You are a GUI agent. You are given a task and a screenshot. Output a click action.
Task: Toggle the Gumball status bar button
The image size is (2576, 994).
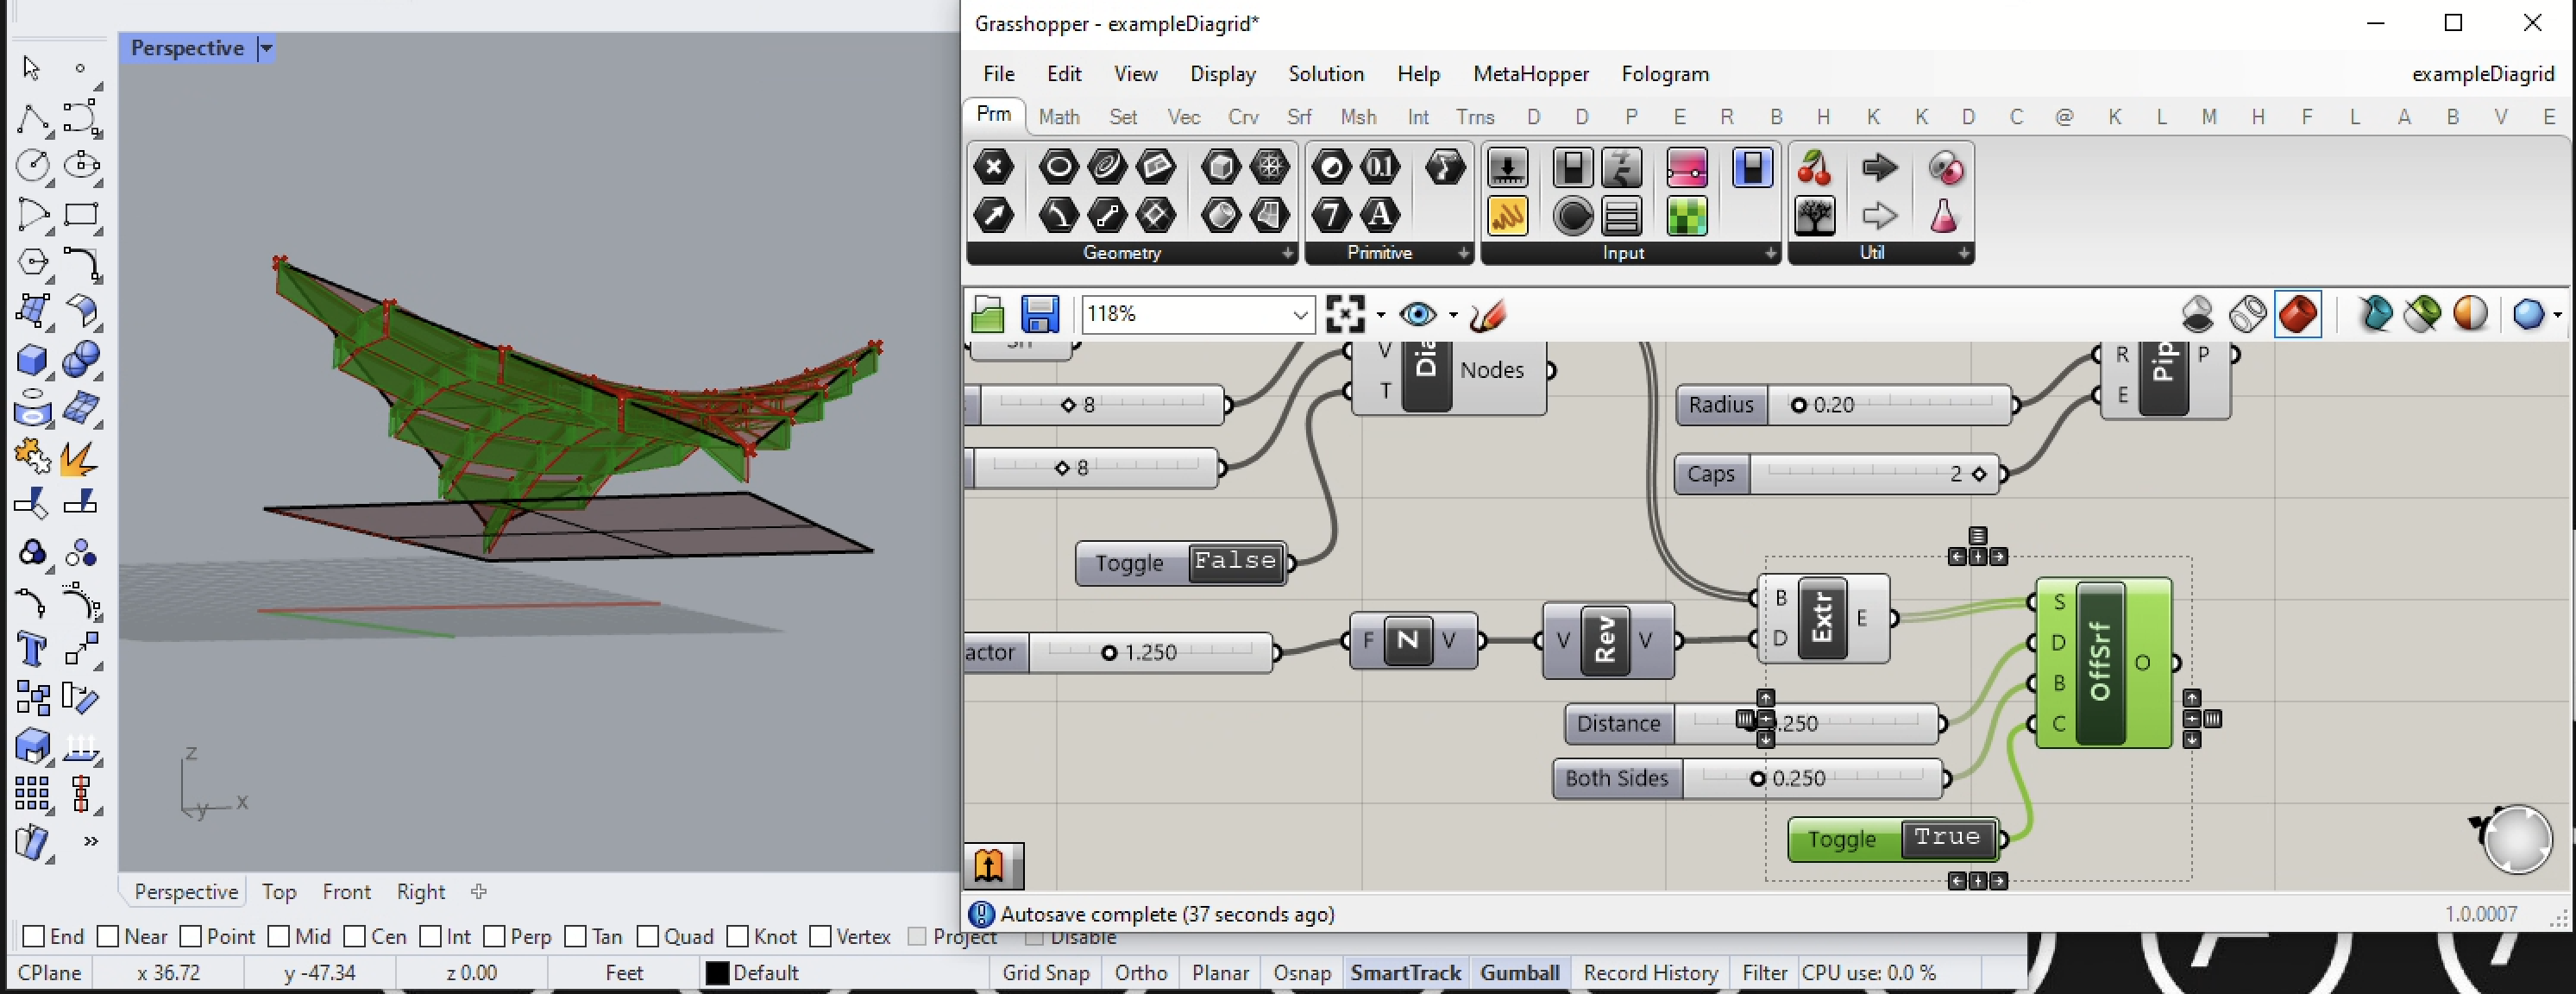pos(1519,972)
